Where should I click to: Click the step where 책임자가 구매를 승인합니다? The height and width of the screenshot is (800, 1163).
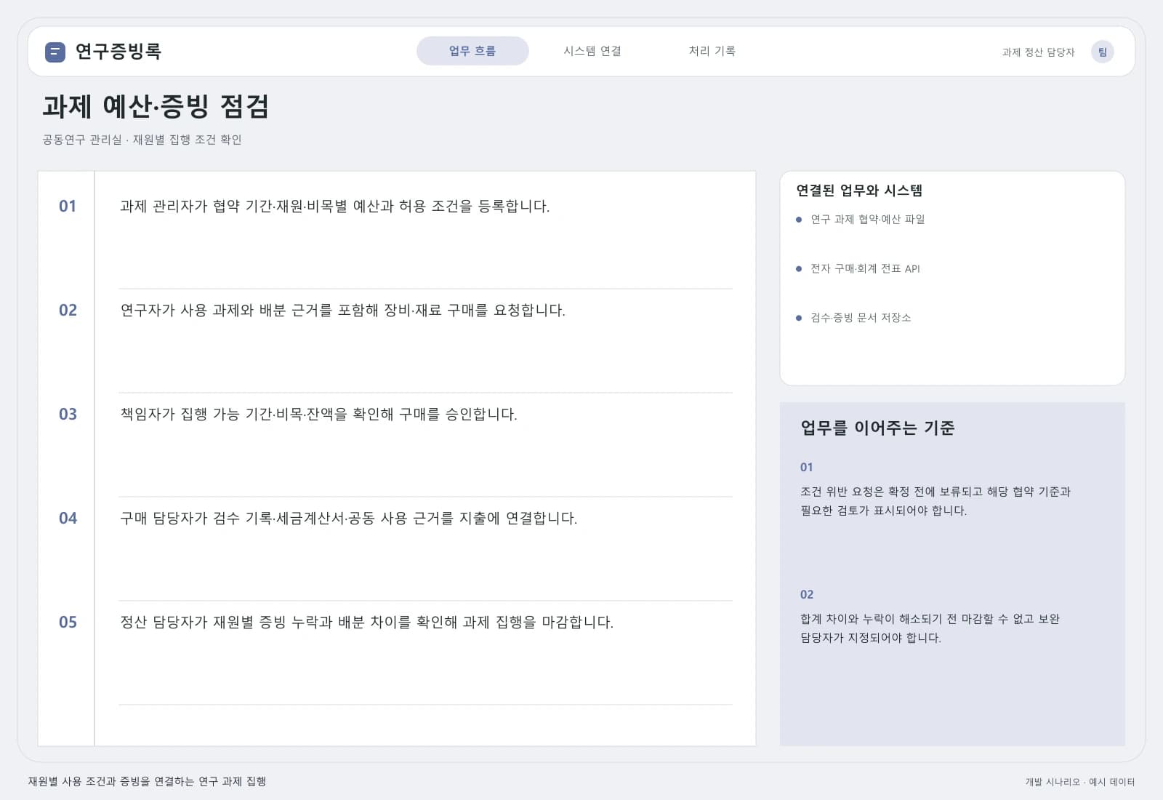[x=318, y=415]
